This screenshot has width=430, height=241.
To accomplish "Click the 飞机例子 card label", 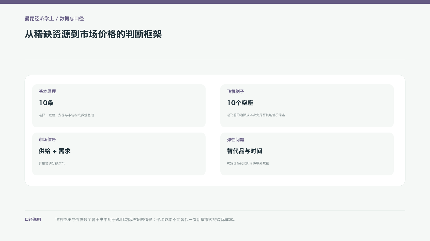I will point(235,92).
